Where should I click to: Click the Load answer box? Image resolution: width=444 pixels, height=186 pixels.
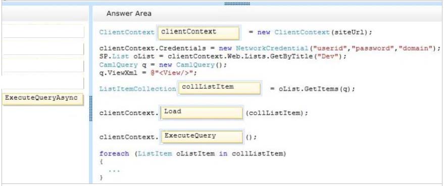202,113
